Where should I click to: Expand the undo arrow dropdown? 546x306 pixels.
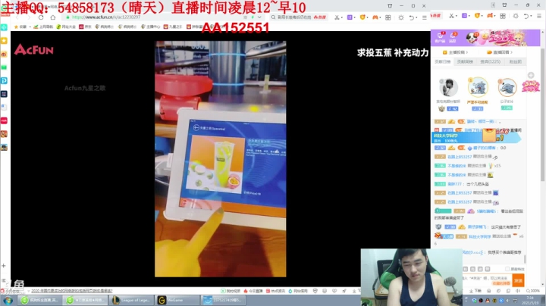[x=416, y=17]
